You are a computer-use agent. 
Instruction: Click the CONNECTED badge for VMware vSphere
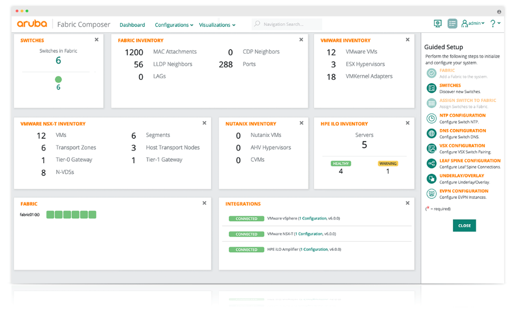[x=246, y=218]
